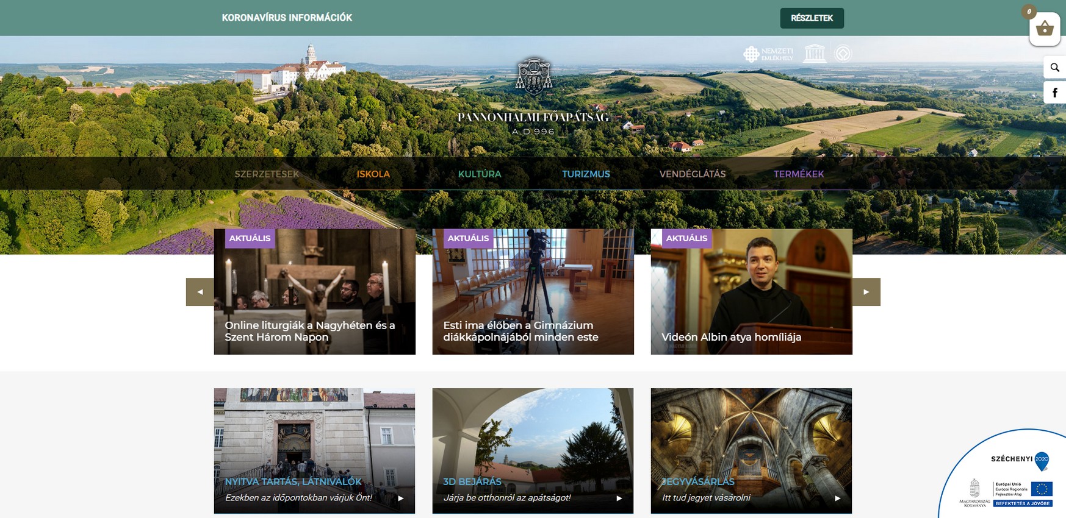Click the A.D. 996 subtitle

pyautogui.click(x=533, y=132)
